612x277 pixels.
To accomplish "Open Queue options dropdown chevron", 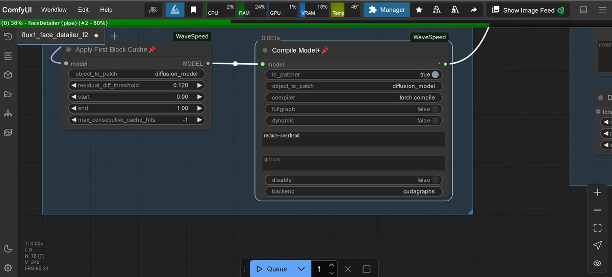I will 301,269.
